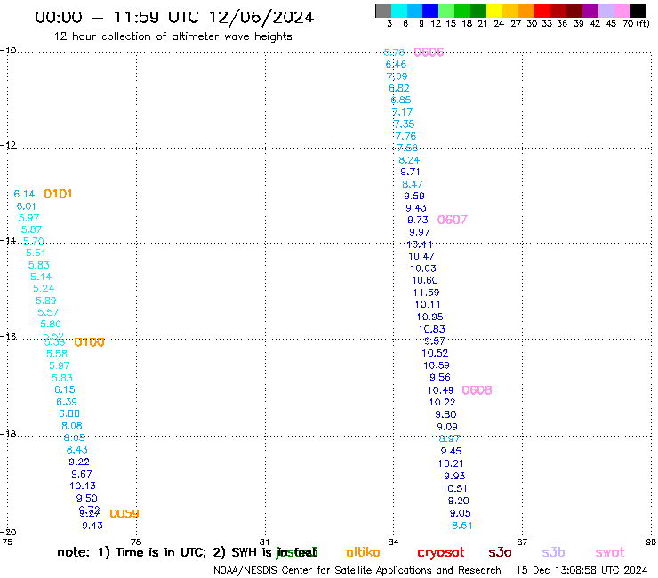The image size is (658, 578).
Task: Click the wave height value 10.83
Action: coord(432,329)
